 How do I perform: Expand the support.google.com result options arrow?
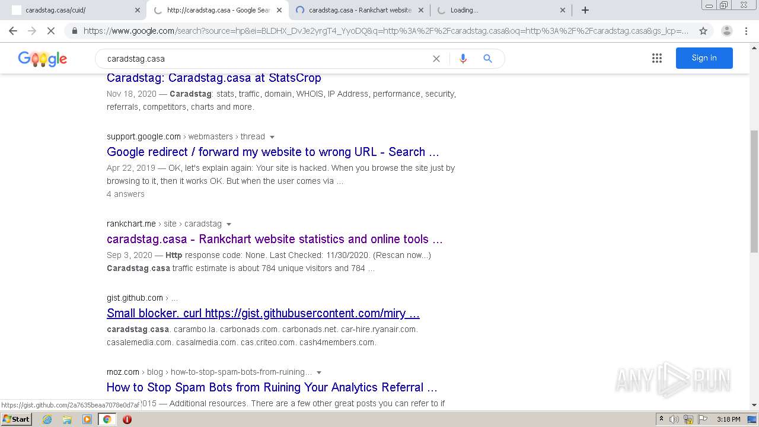[272, 137]
